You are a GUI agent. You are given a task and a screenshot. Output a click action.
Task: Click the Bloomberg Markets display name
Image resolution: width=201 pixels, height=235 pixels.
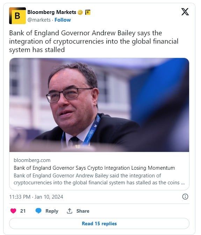point(52,12)
